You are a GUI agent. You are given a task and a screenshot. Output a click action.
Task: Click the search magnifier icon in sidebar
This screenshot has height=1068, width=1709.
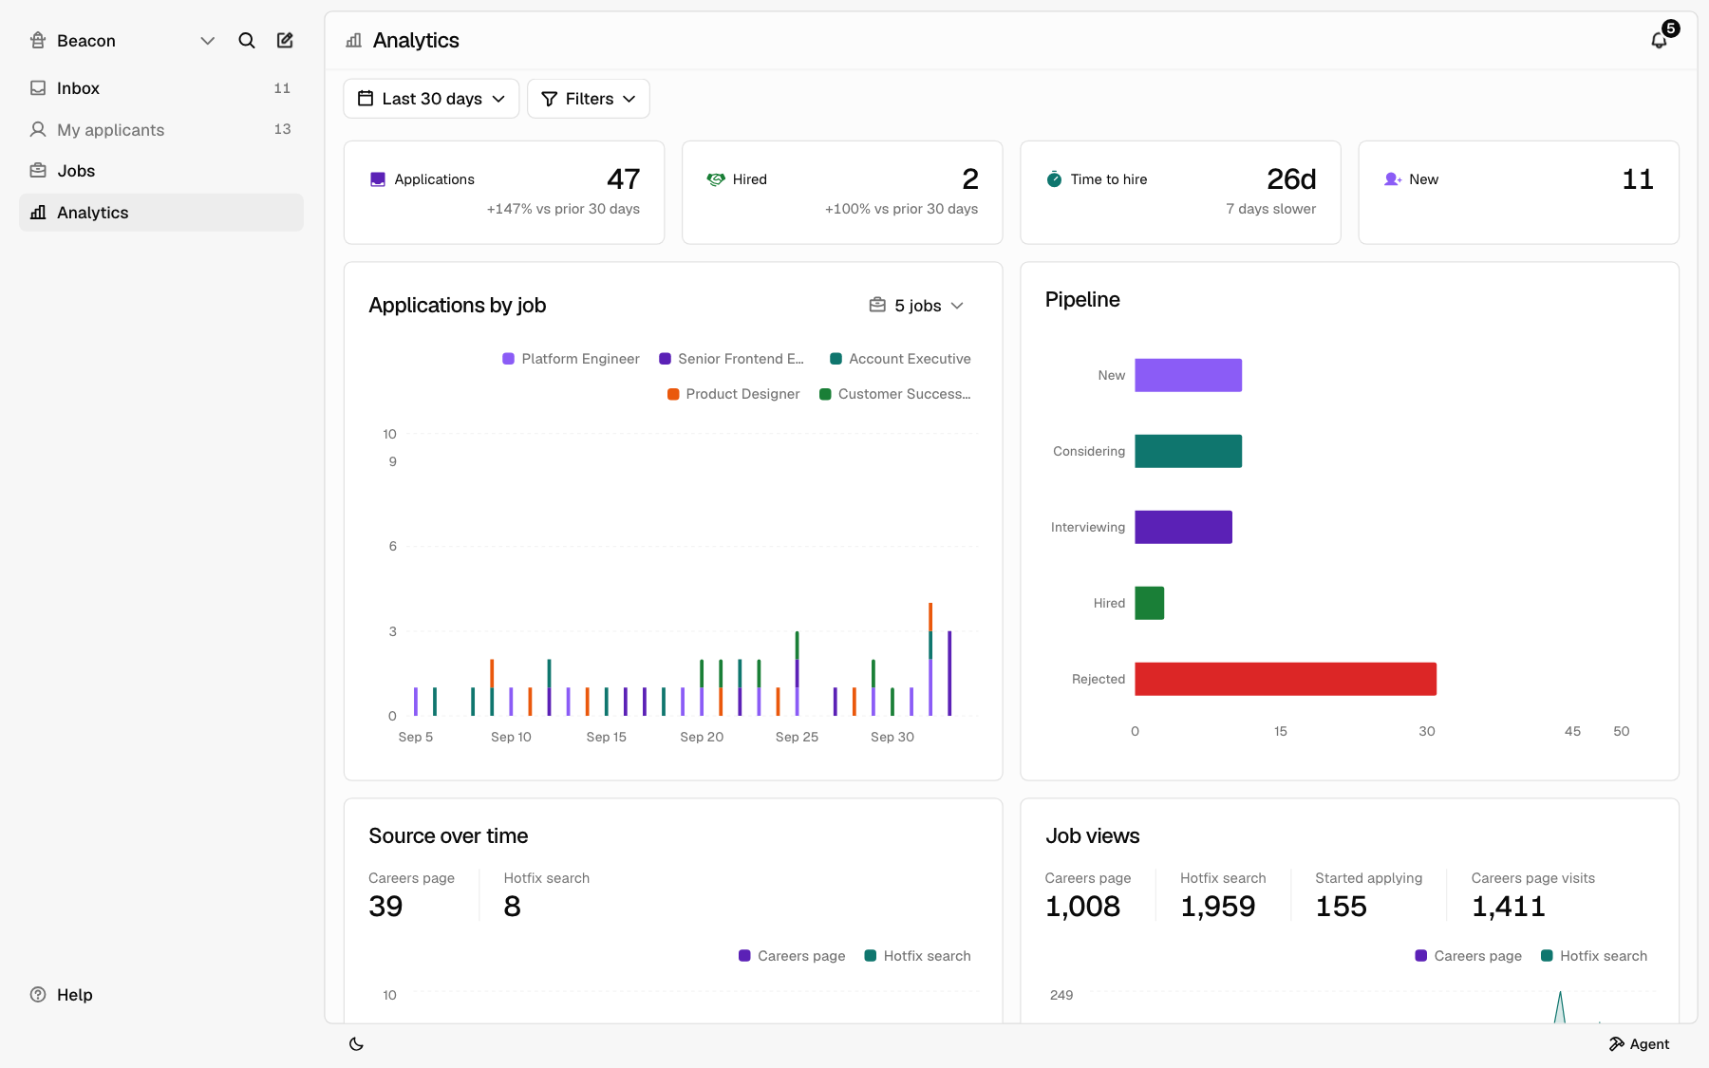[x=247, y=41]
